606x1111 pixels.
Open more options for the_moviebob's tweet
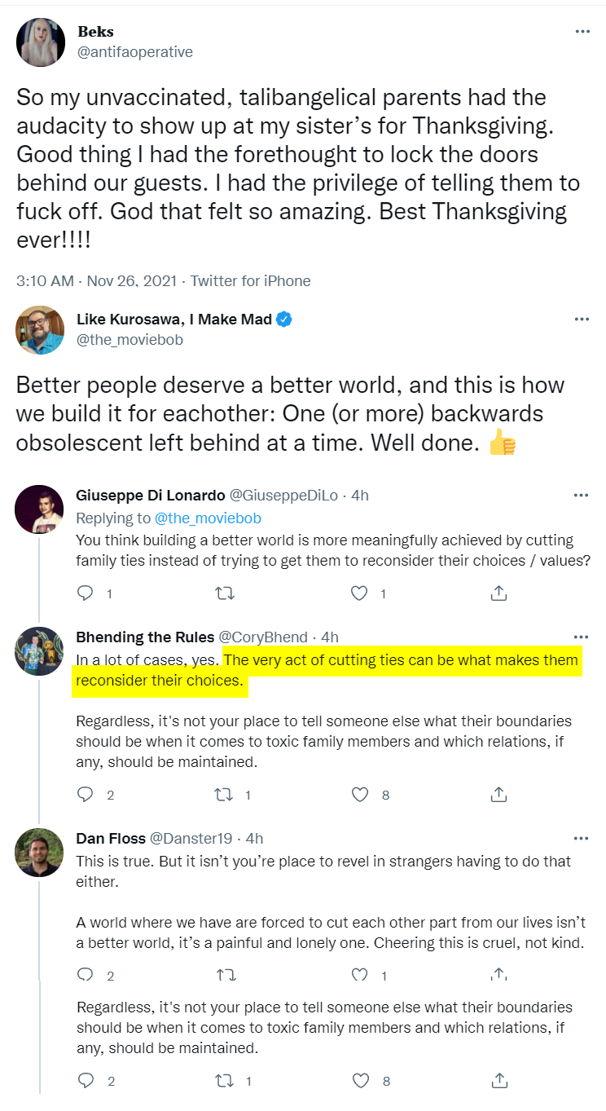(582, 320)
